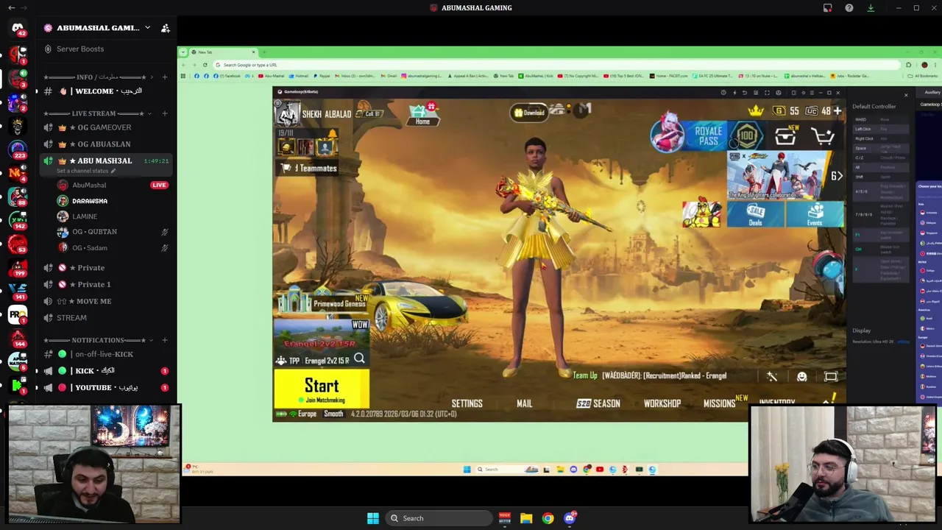Screen dimensions: 942x530
Task: Open Chrome from the Windows taskbar
Action: [548, 518]
